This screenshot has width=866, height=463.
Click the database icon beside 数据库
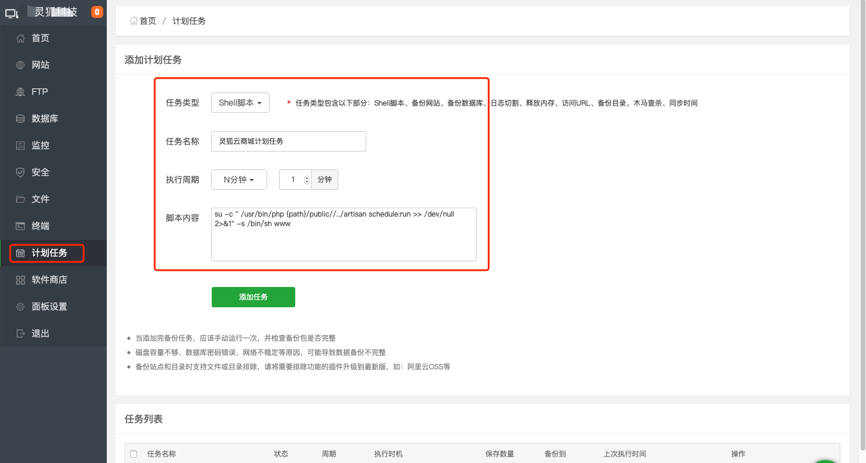(x=20, y=119)
